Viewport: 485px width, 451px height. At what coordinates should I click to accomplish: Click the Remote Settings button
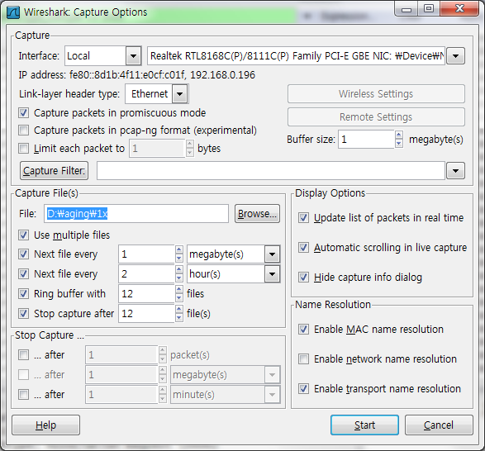click(x=376, y=117)
